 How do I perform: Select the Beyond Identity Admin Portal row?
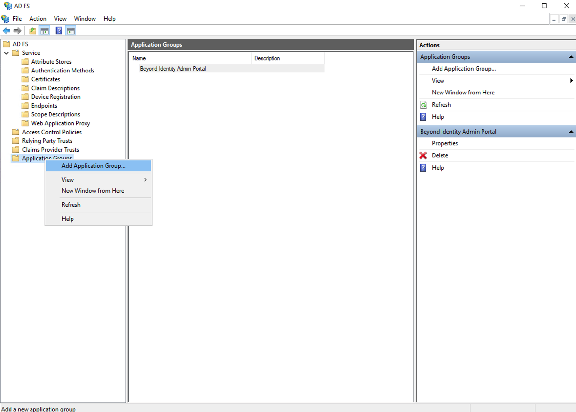point(173,69)
